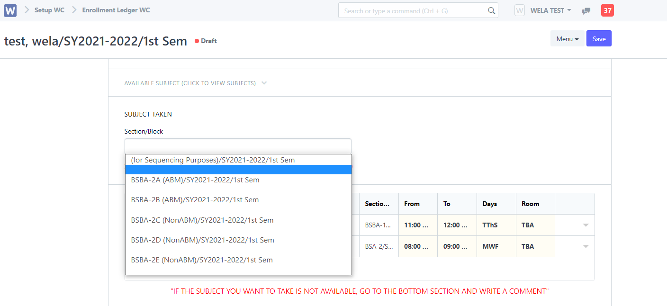Choose the (for Sequencing Purposes) option

pos(213,160)
